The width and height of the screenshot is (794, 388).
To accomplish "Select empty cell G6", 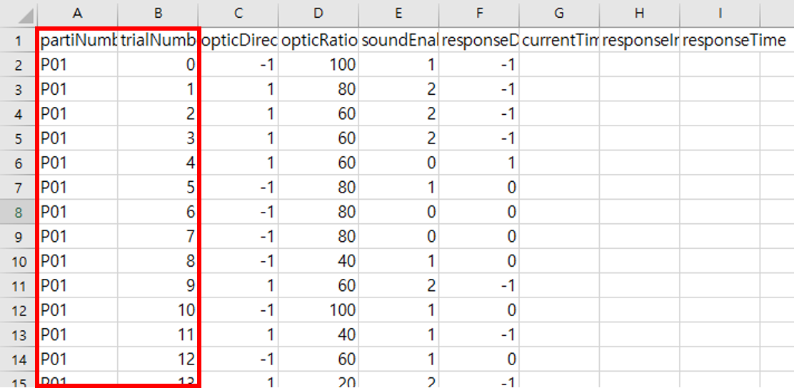I will [x=559, y=163].
